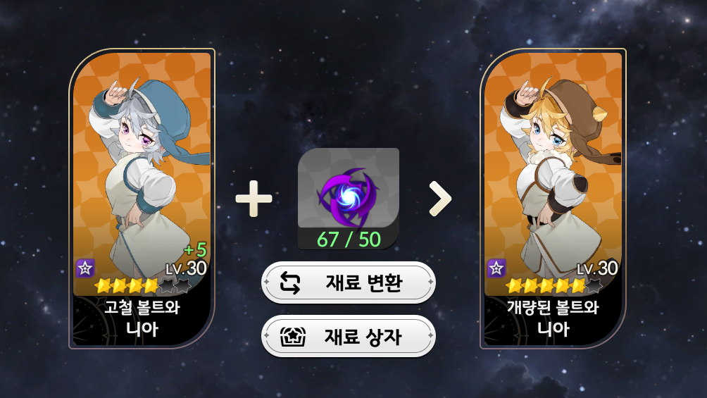The image size is (707, 398).
Task: Select the 고철 볼트와 니아 character card
Action: pyautogui.click(x=142, y=199)
